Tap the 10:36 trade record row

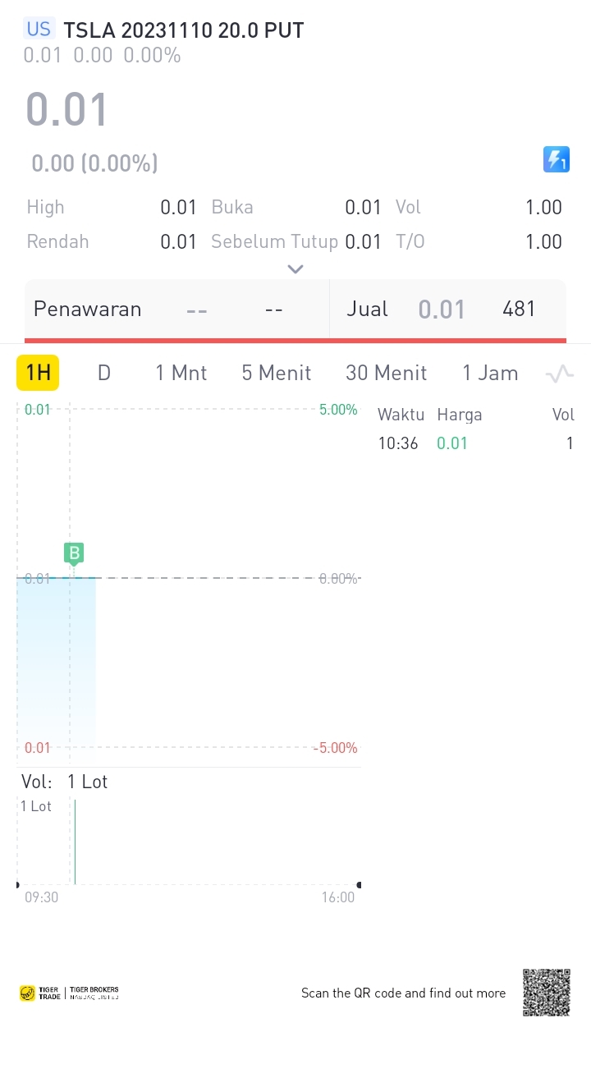point(475,443)
